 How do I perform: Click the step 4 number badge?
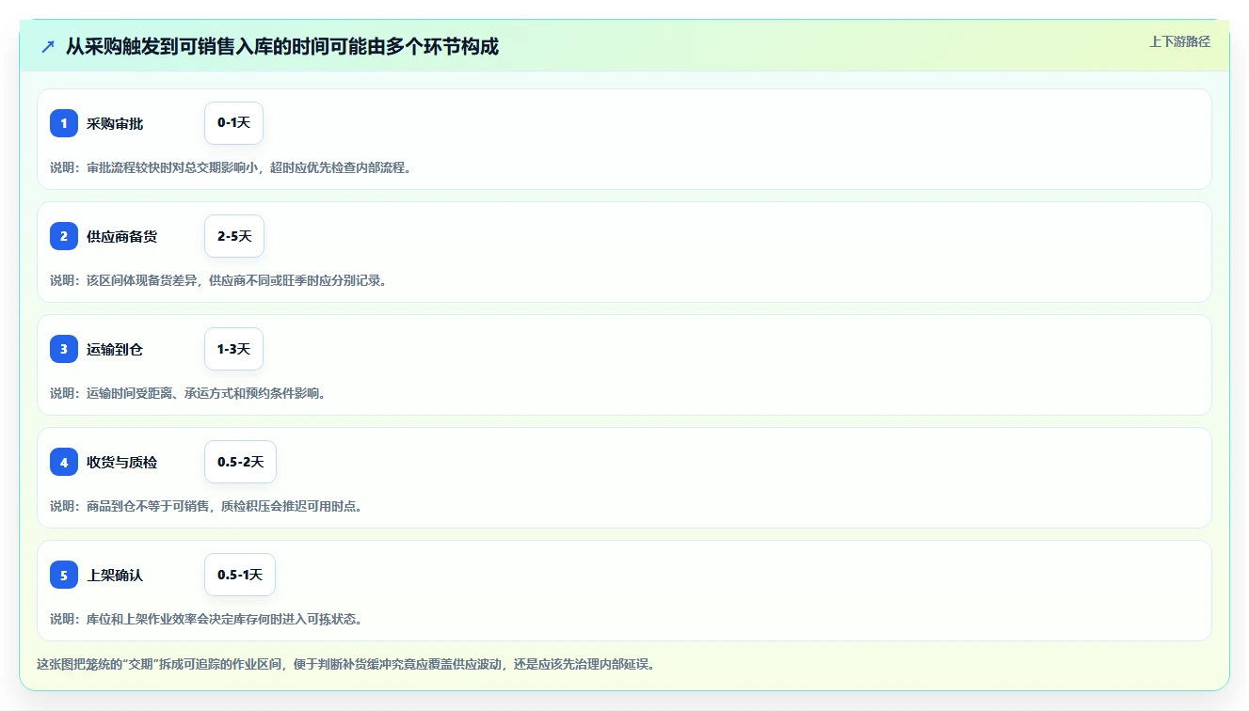pyautogui.click(x=64, y=462)
